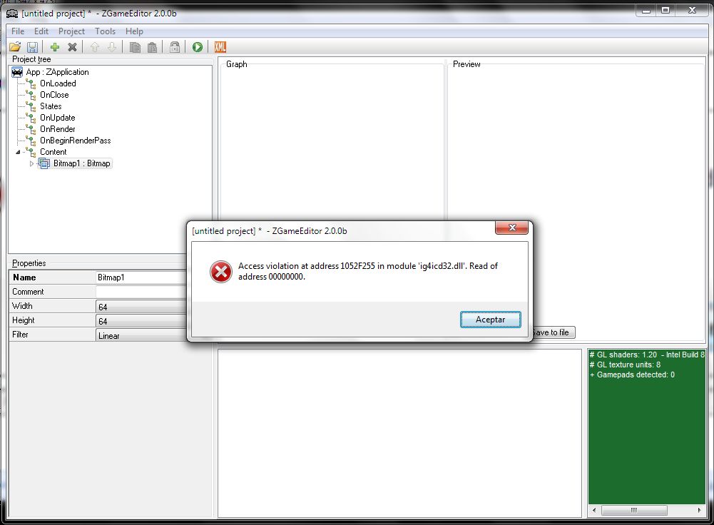
Task: Open project folder icon in toolbar
Action: (x=15, y=47)
